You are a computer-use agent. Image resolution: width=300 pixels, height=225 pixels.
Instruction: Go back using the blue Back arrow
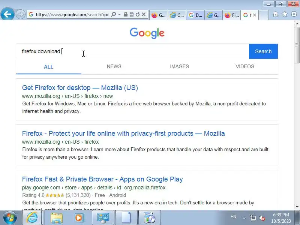(7, 14)
